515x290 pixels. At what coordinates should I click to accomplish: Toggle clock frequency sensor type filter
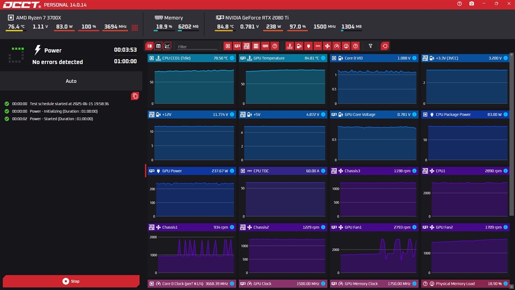point(336,46)
